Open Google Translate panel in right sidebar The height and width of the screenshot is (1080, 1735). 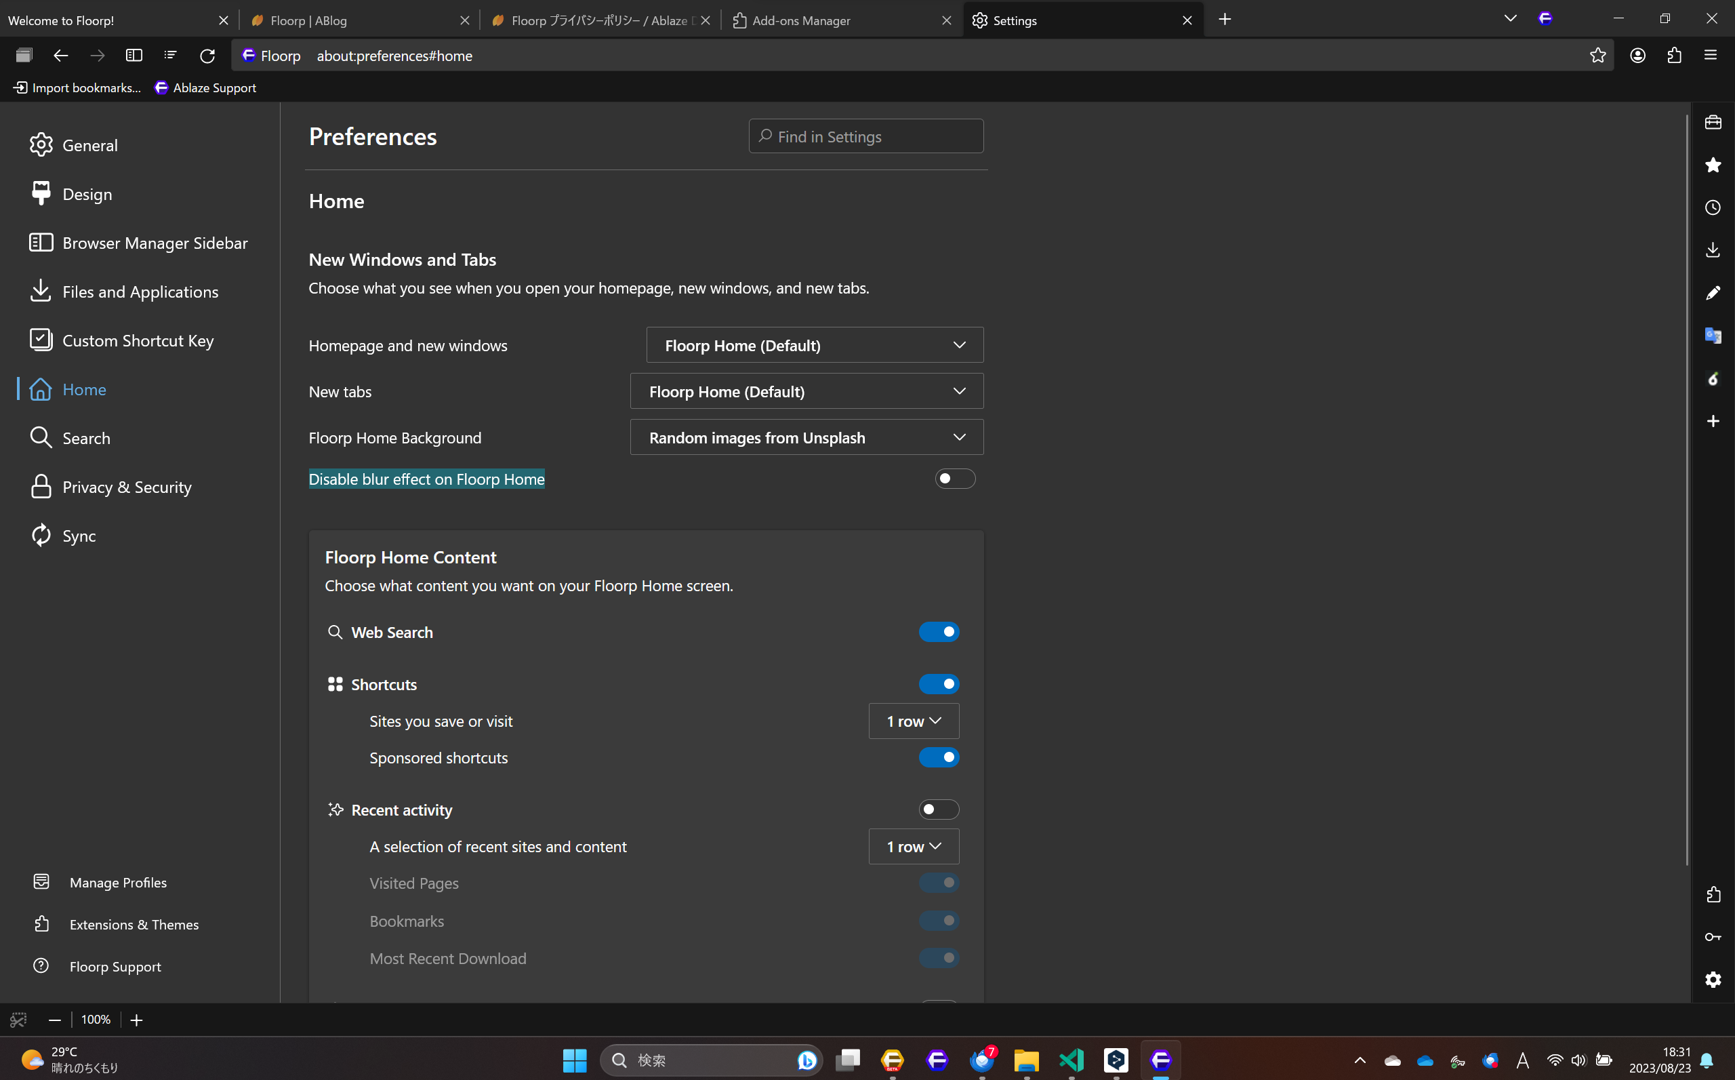(x=1713, y=336)
